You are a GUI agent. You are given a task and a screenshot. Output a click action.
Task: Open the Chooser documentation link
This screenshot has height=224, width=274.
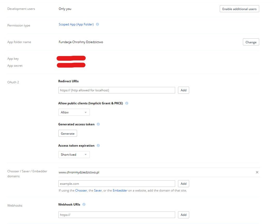pyautogui.click(x=81, y=191)
